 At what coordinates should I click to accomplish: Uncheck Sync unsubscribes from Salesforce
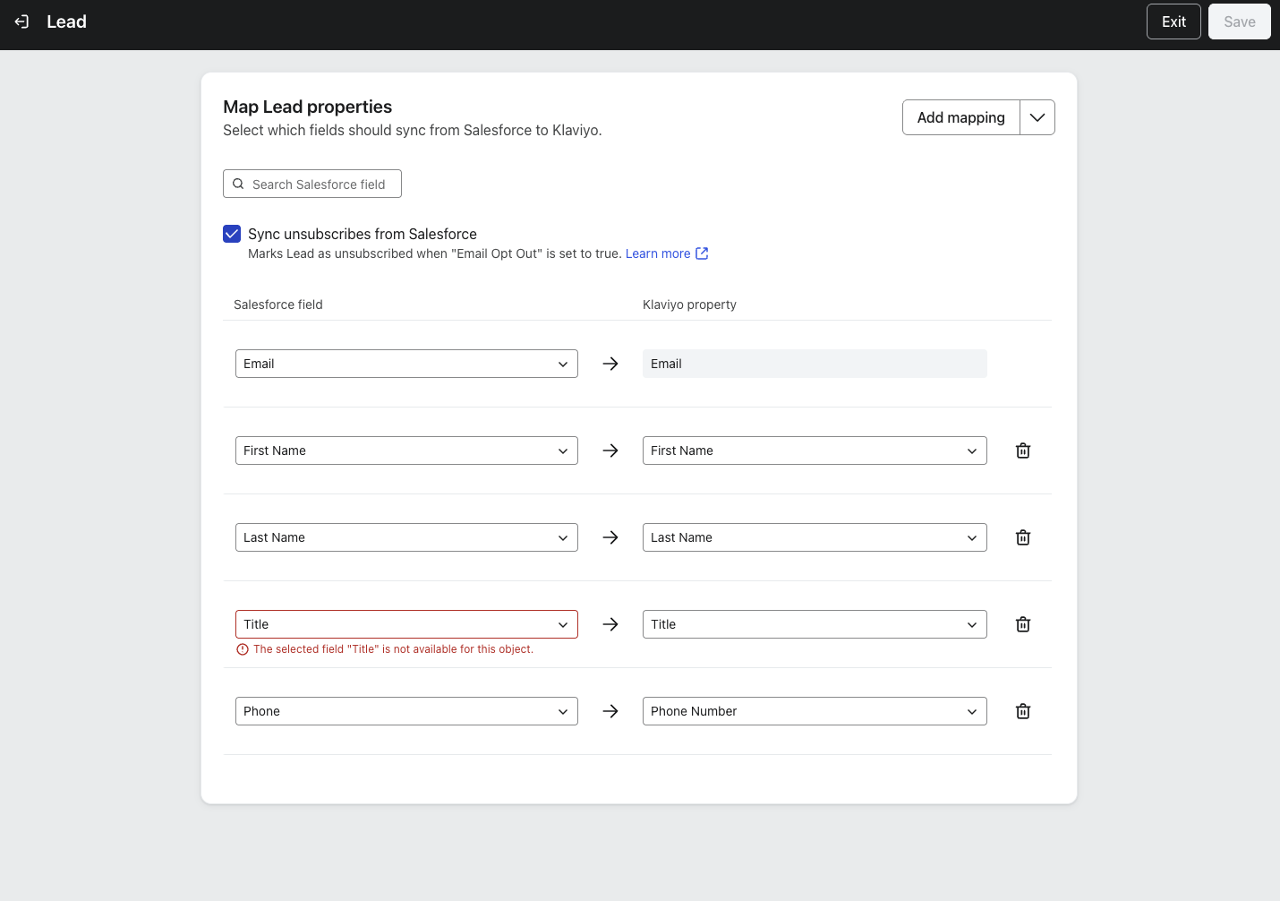click(x=232, y=234)
